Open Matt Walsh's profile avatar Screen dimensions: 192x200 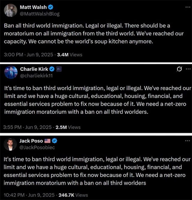click(10, 10)
